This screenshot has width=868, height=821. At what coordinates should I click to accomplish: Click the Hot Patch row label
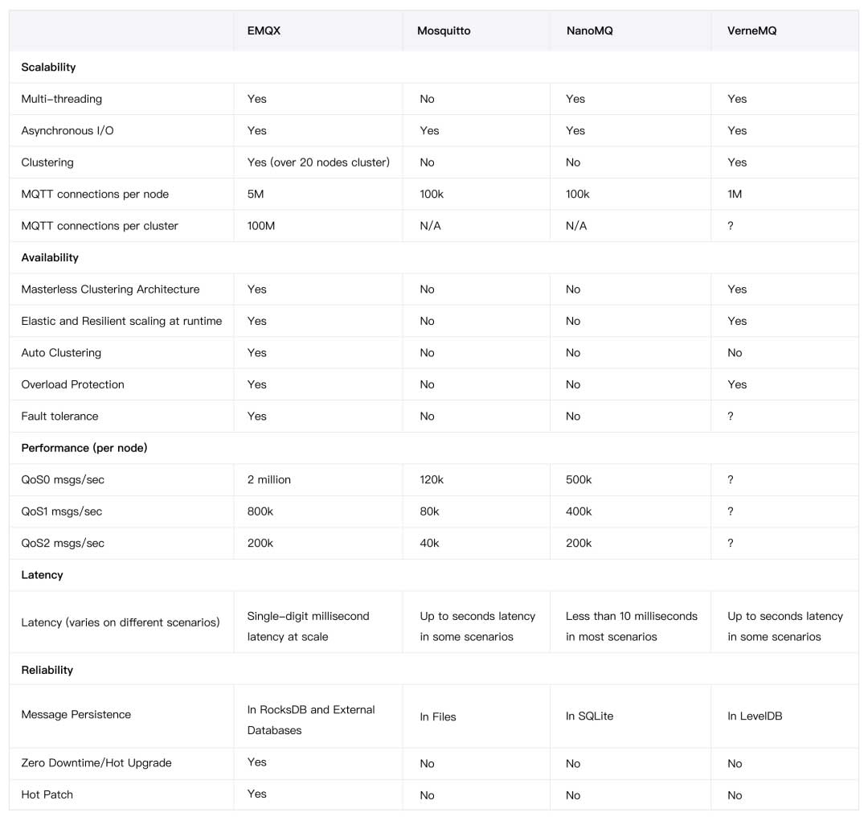point(47,794)
